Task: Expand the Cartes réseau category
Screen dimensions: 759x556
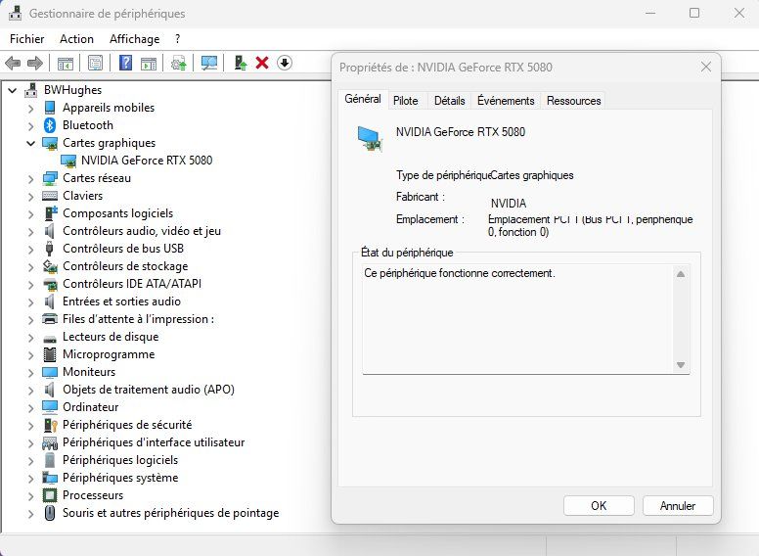Action: pyautogui.click(x=31, y=179)
